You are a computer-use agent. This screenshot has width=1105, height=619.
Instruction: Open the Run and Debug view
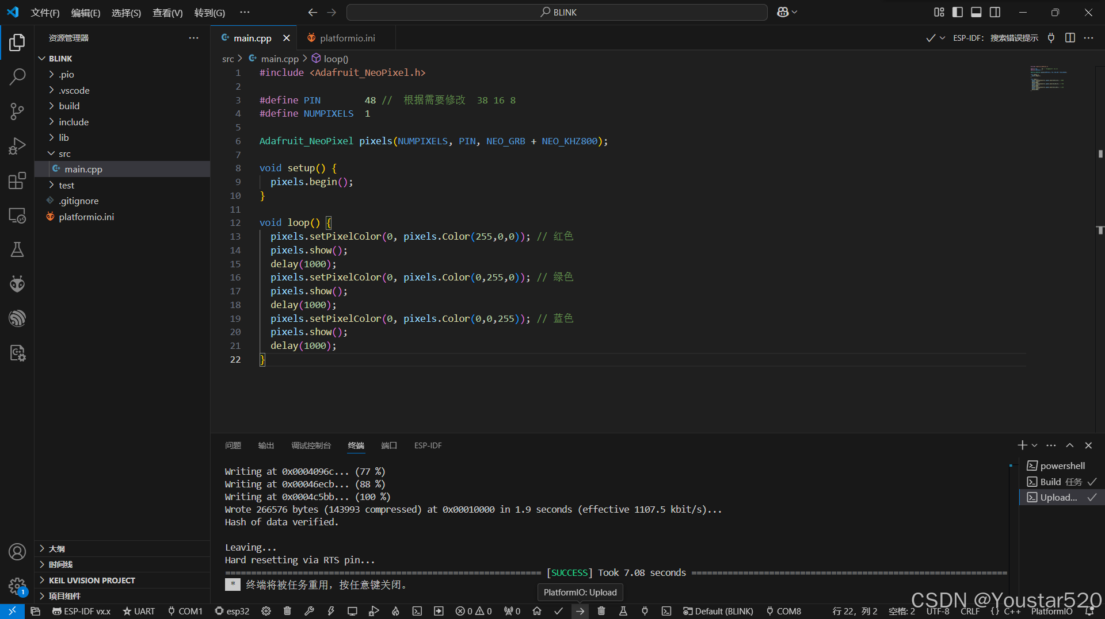[17, 146]
